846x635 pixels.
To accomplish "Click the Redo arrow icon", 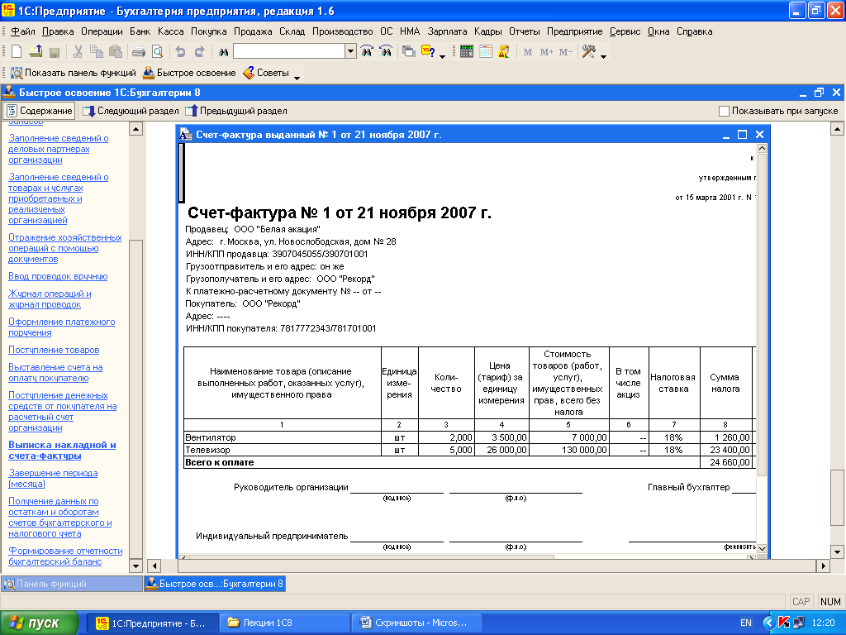I will (x=199, y=52).
